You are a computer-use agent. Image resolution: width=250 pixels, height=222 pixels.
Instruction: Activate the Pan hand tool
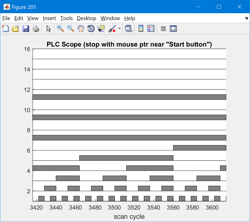coord(81,29)
